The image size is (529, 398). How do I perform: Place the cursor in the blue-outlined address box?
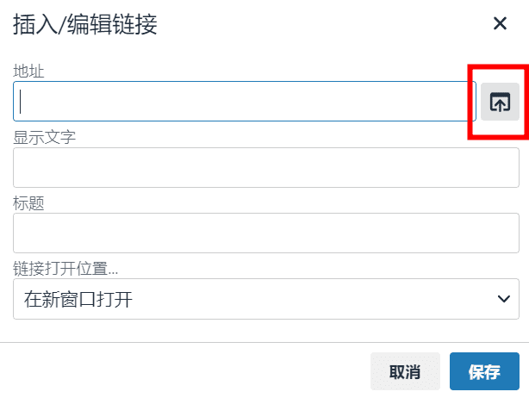(x=245, y=101)
